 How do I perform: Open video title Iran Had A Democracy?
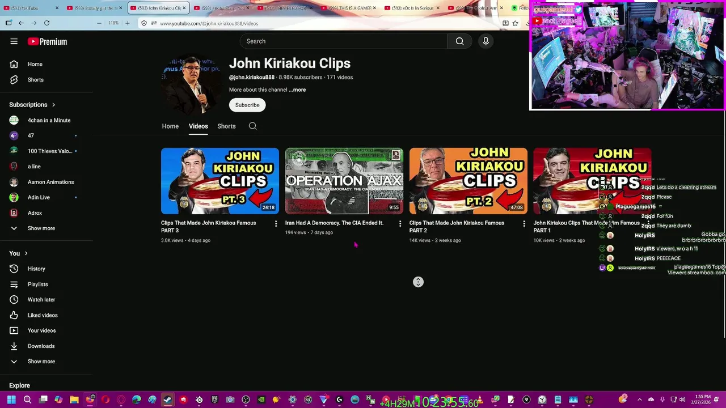pyautogui.click(x=334, y=223)
